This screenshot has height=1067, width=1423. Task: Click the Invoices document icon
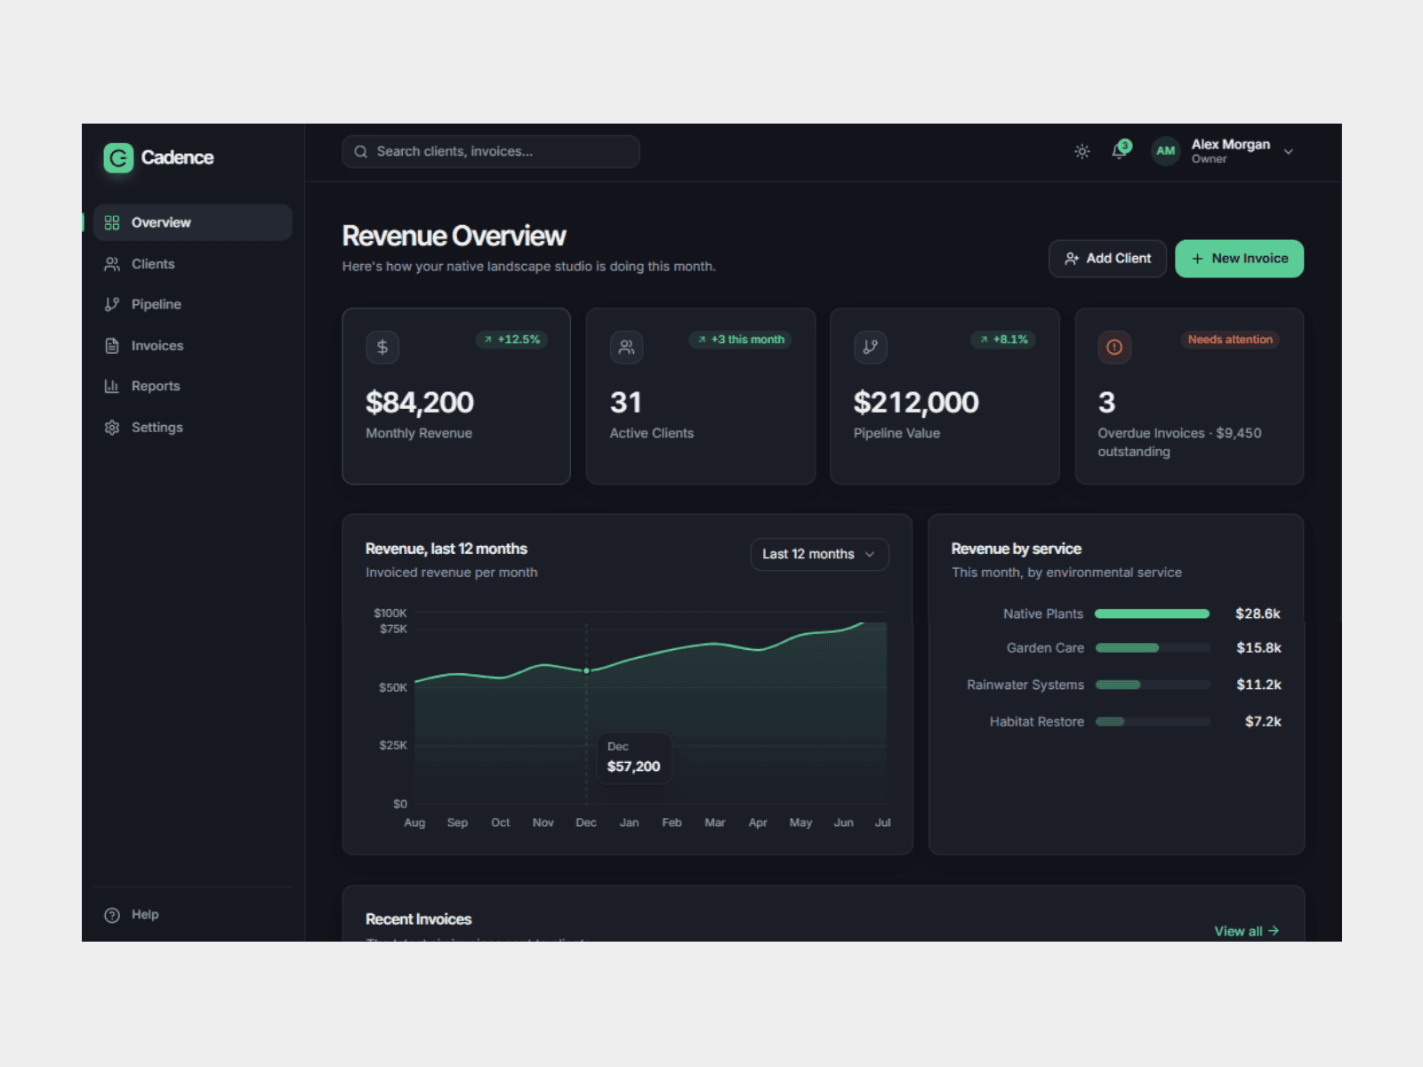(x=111, y=346)
